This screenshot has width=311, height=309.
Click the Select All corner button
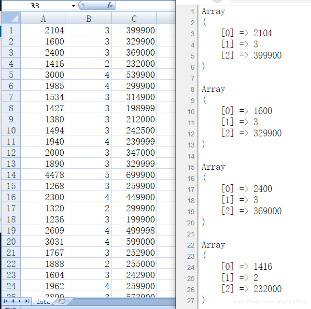click(11, 18)
